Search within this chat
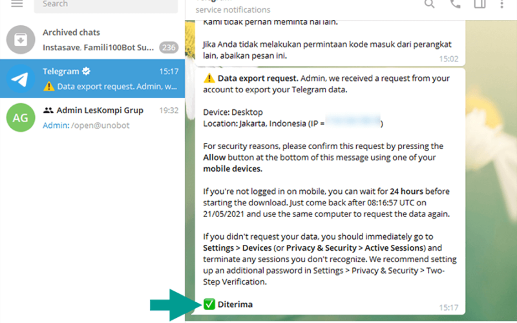The height and width of the screenshot is (323, 517). pos(429,4)
